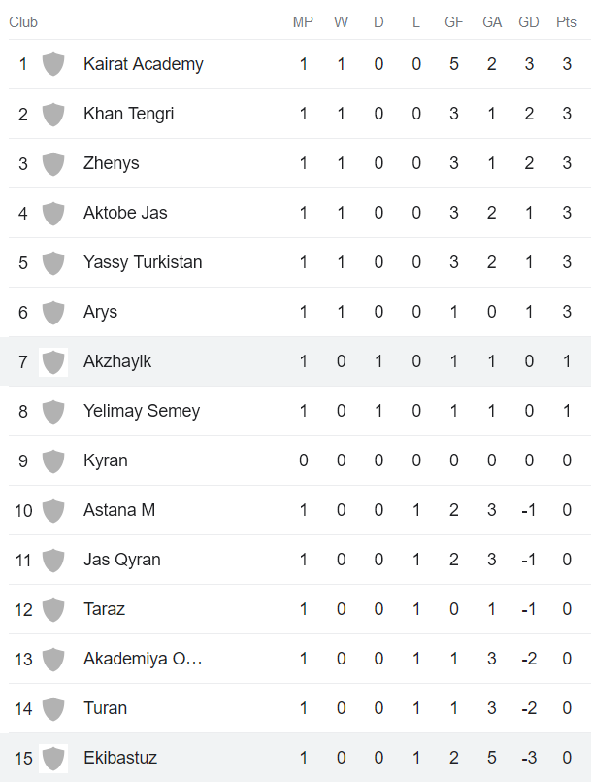Click the Akzhayik club crest
The height and width of the screenshot is (783, 591).
pos(53,360)
